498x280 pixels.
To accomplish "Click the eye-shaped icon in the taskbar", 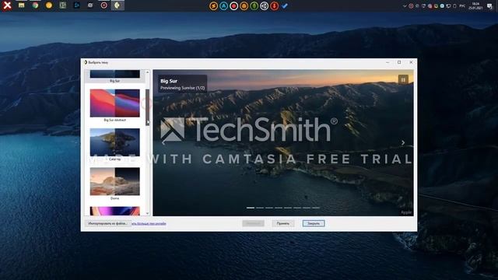I will [90, 5].
